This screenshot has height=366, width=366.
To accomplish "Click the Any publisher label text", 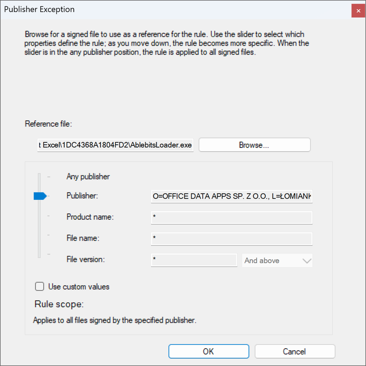I will click(x=88, y=177).
